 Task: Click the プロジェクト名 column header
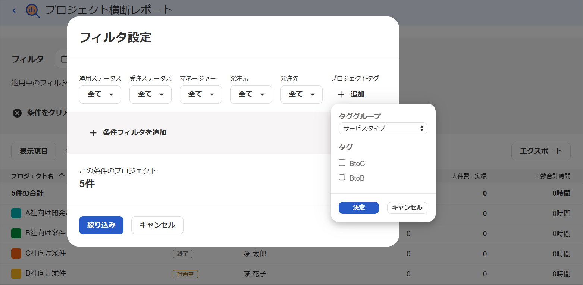pyautogui.click(x=32, y=176)
